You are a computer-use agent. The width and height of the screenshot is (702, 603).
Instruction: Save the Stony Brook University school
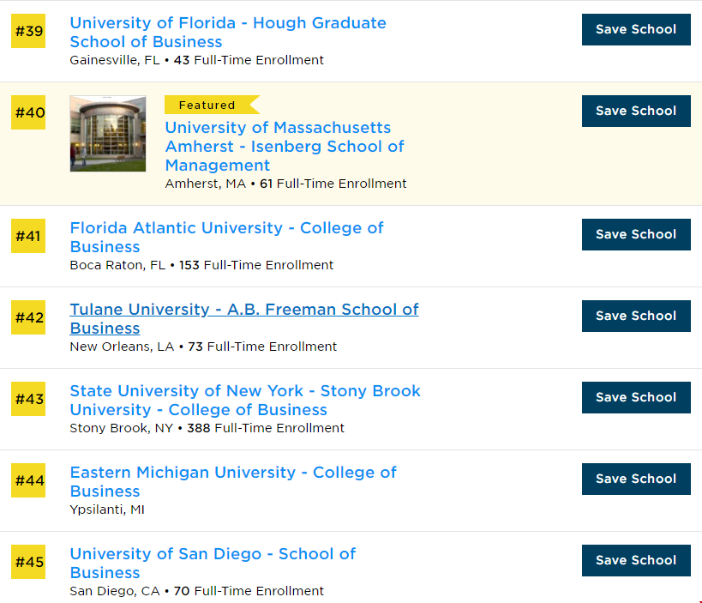[x=636, y=398]
